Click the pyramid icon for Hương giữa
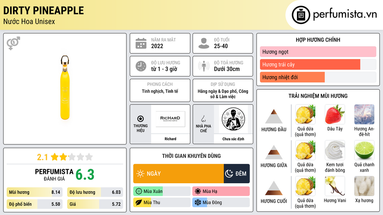Viewport: 383px width, 215px height. (x=274, y=152)
